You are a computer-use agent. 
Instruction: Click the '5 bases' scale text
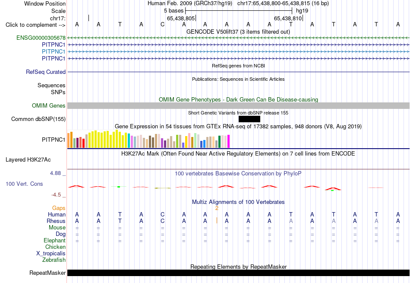(173, 11)
